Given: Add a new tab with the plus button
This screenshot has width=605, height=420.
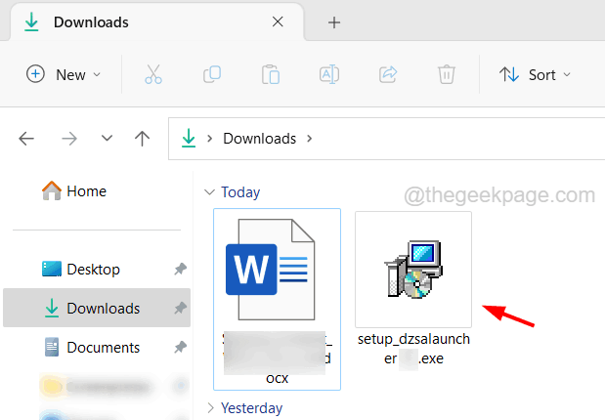Looking at the screenshot, I should (334, 22).
